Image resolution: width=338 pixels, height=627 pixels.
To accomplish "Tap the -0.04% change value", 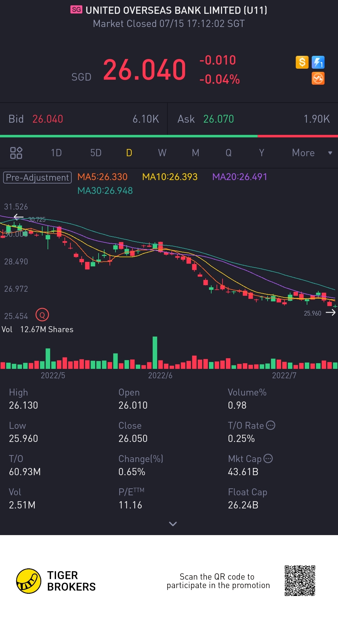I will point(220,79).
